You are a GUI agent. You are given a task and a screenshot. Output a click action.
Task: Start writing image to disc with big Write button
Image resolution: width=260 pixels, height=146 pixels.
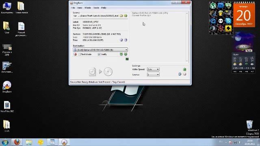coord(101,72)
